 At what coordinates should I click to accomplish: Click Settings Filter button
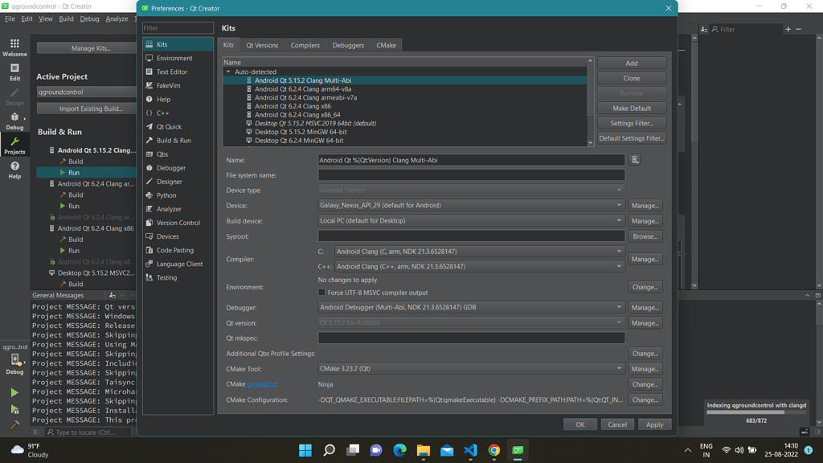[632, 123]
